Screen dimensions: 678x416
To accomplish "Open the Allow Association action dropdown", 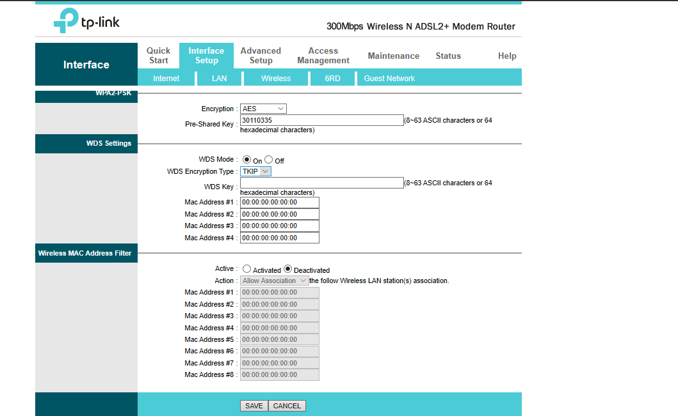I will [274, 281].
